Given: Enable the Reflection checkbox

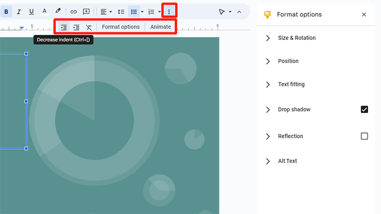Looking at the screenshot, I should coord(364,136).
